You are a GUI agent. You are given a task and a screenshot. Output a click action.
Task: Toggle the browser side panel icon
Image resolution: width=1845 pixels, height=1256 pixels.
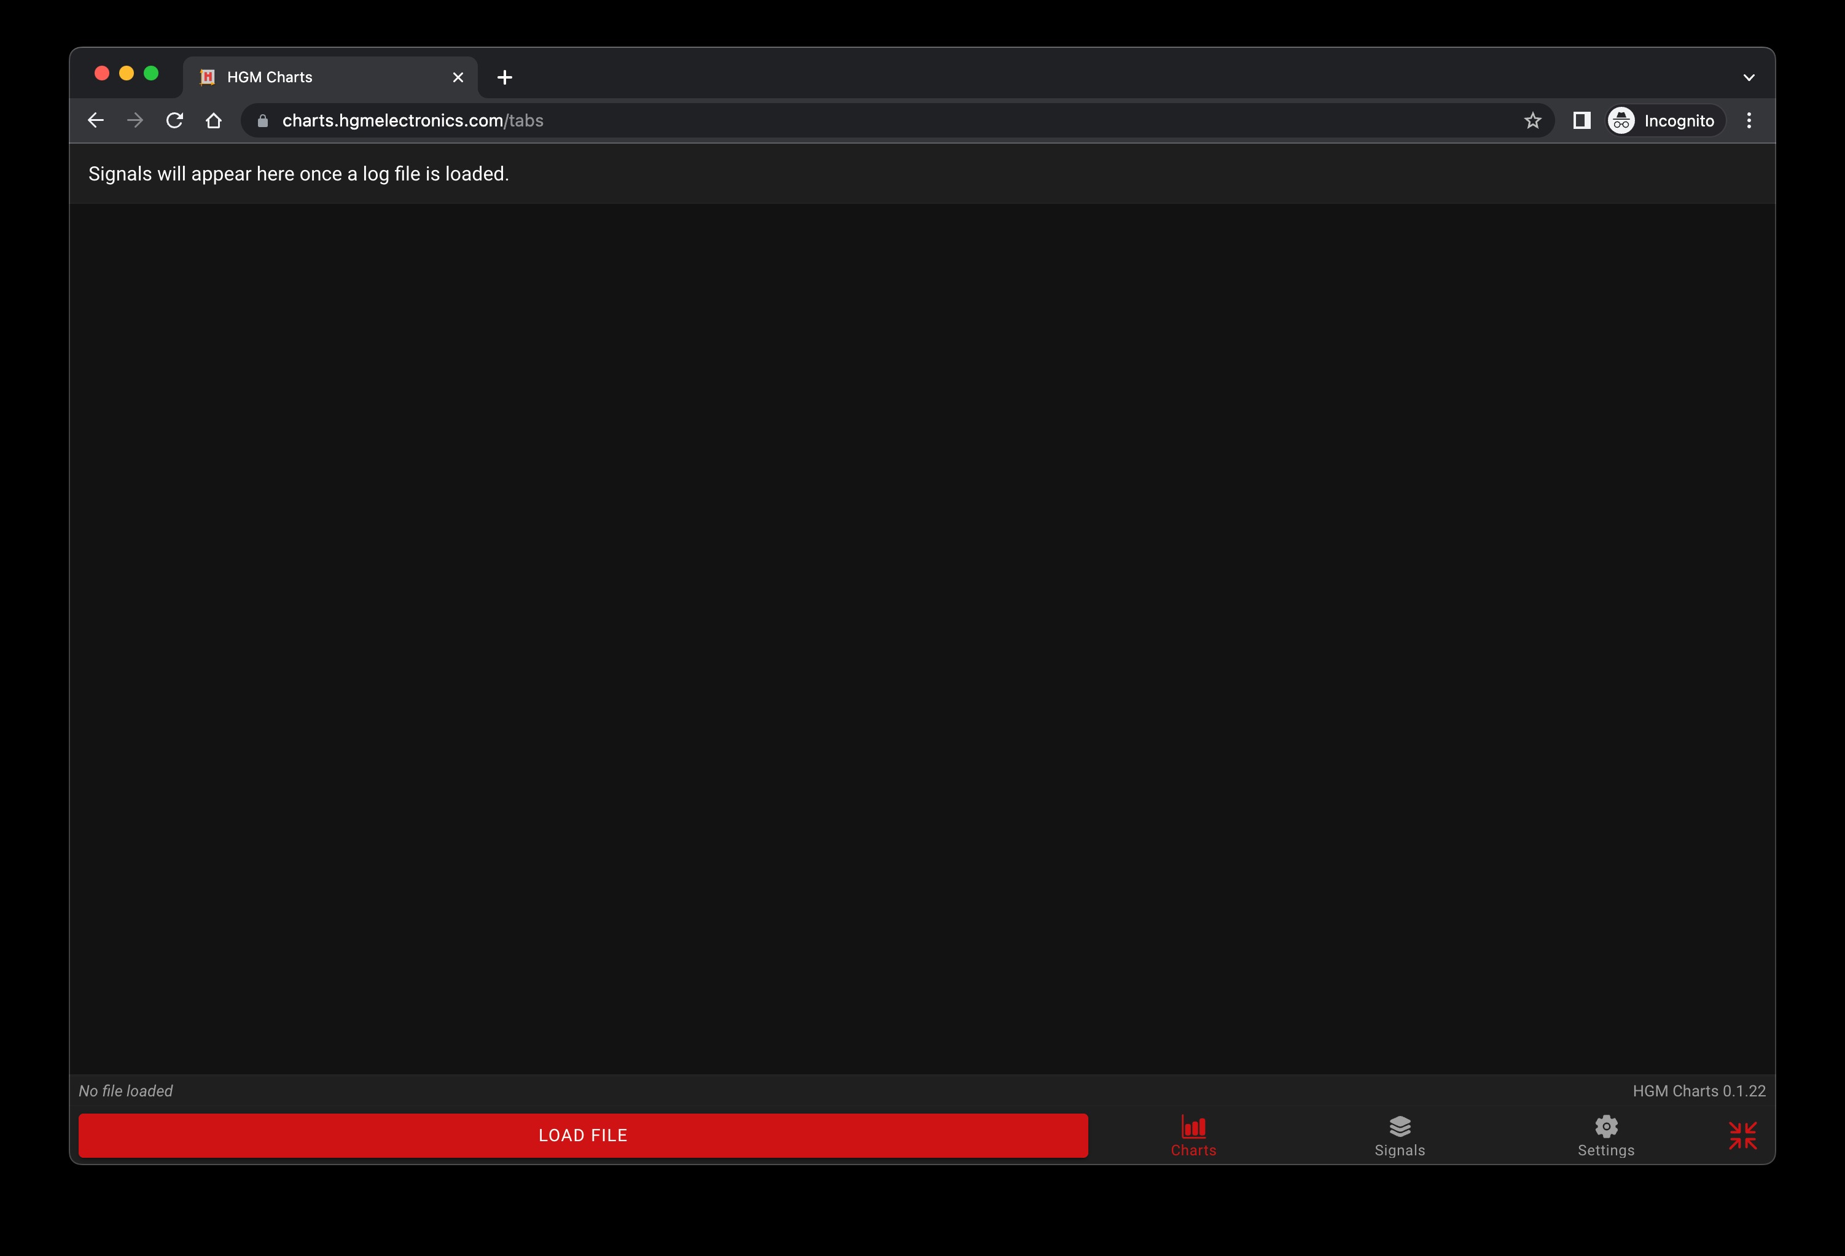pyautogui.click(x=1582, y=120)
